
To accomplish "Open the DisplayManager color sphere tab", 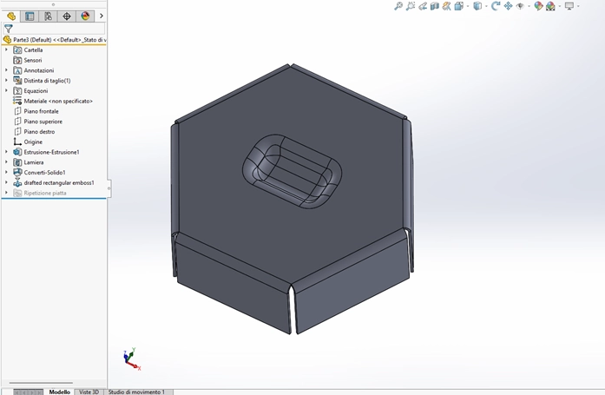I will (85, 16).
